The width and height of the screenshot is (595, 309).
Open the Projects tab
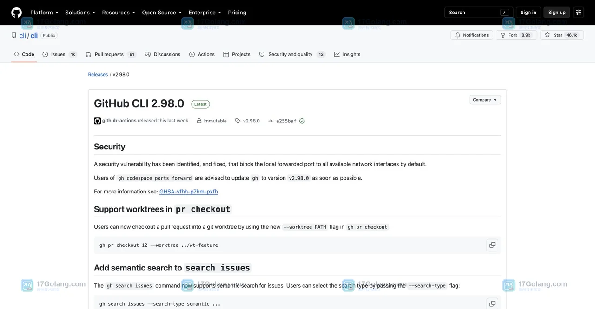coord(237,54)
